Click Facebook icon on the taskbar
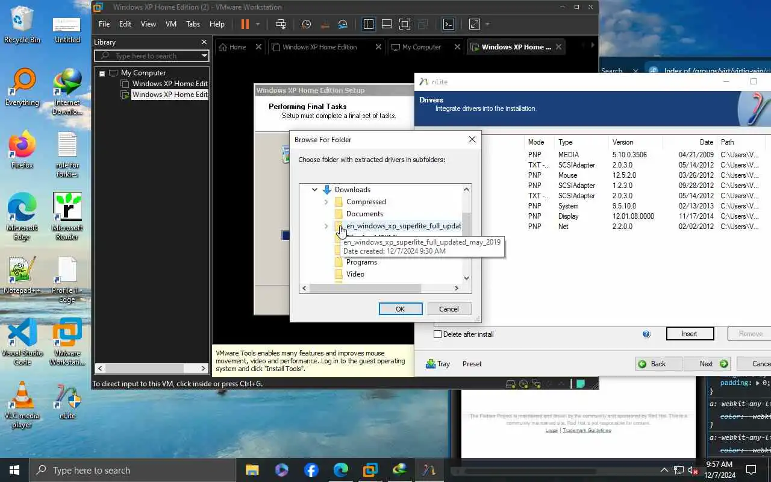 click(311, 470)
